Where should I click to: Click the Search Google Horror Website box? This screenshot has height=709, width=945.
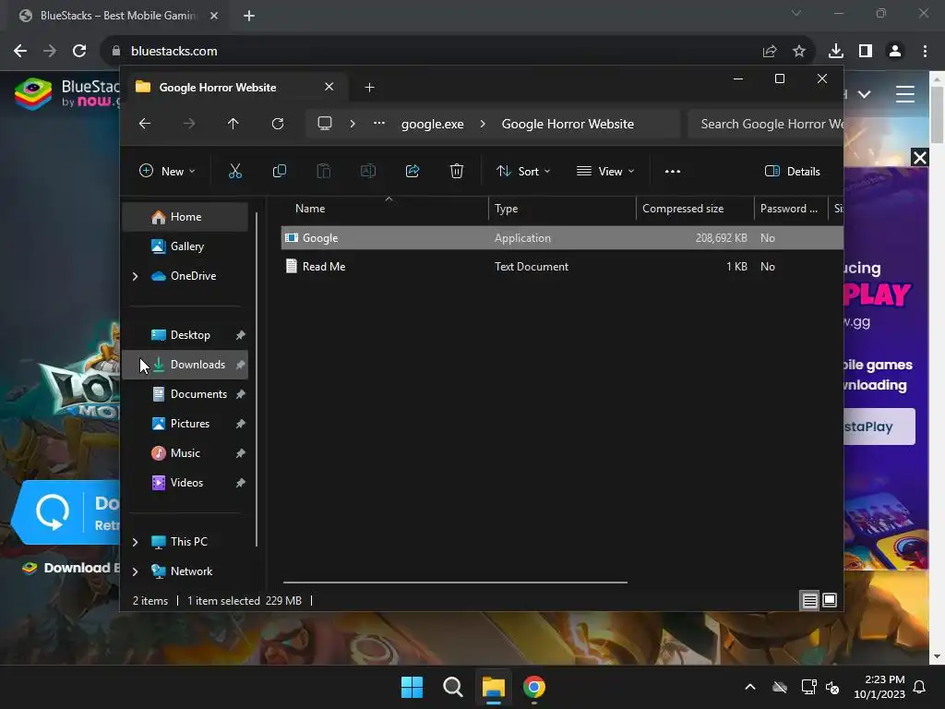[765, 125]
